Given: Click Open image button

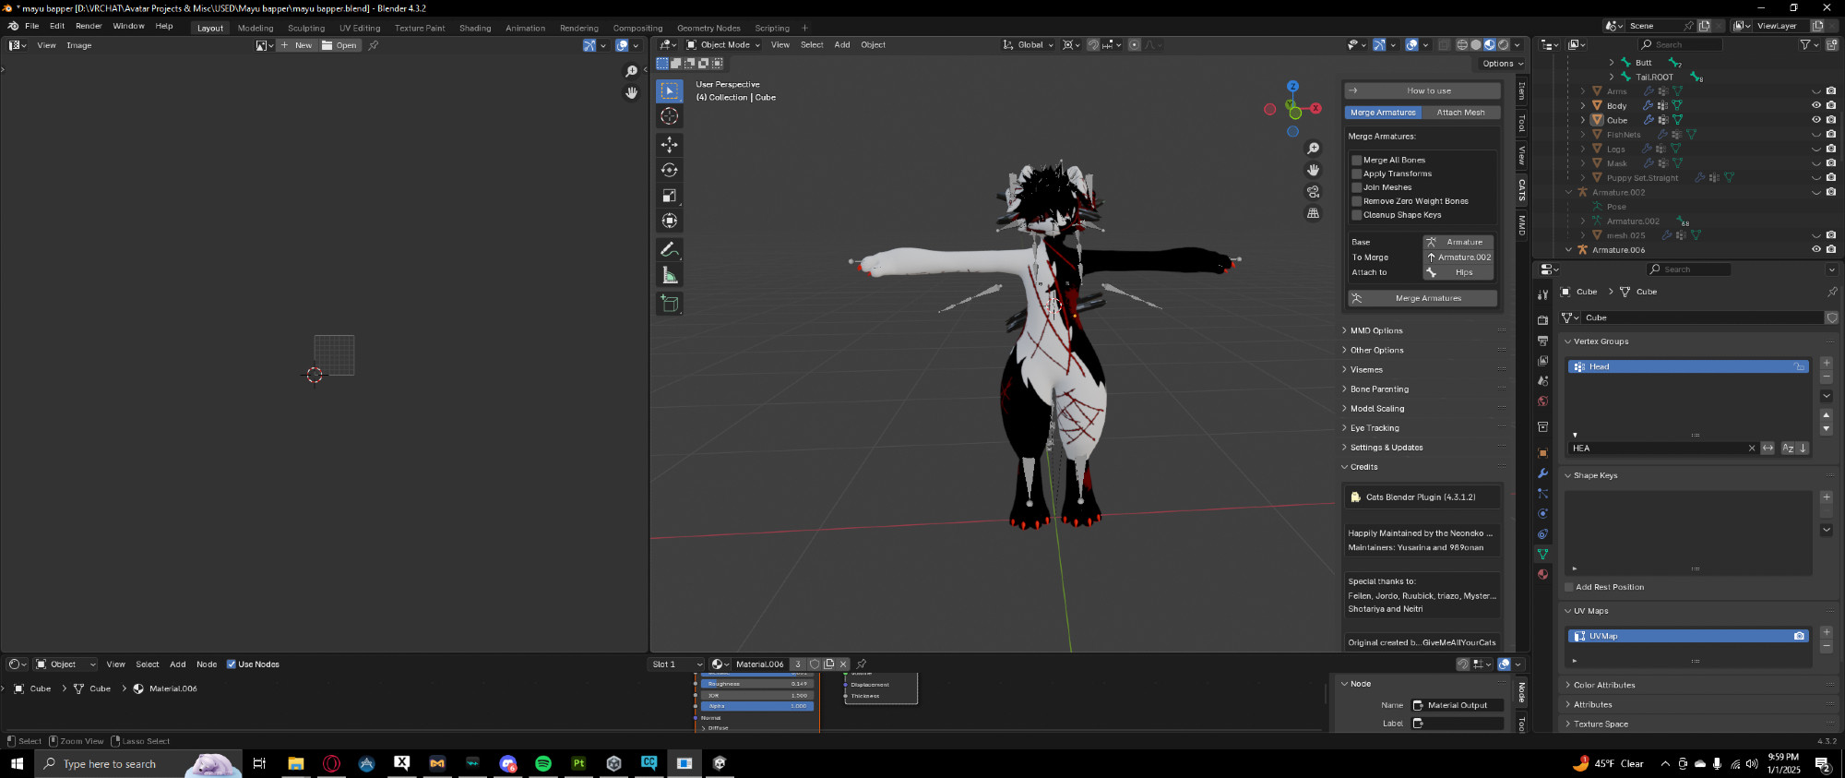Looking at the screenshot, I should coord(339,45).
